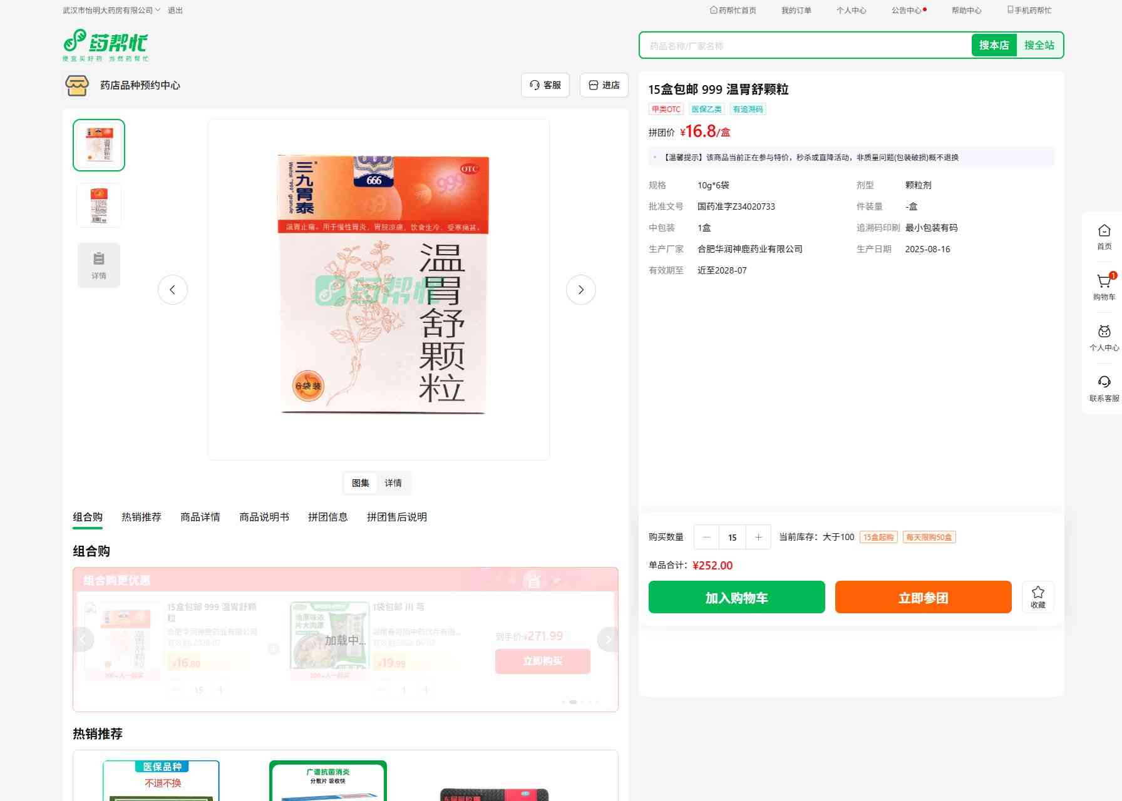Focus the drug name search field
Viewport: 1122px width, 801px height.
pos(805,46)
